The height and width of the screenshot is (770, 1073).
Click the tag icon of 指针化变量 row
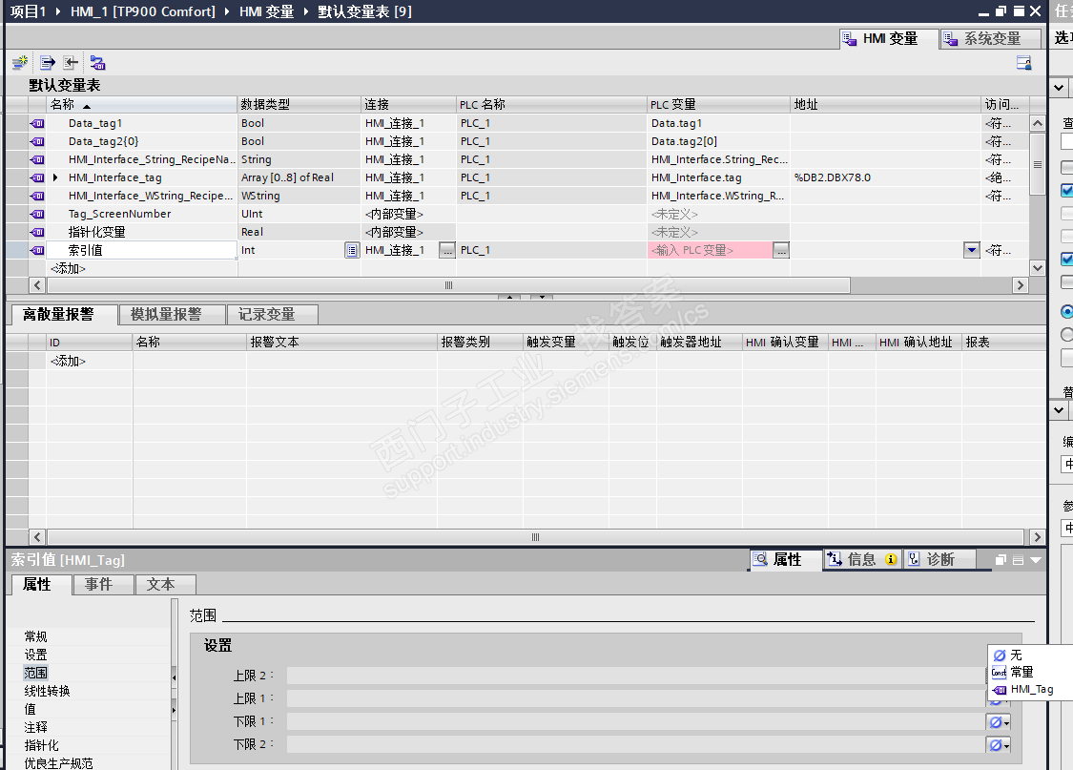tap(37, 232)
